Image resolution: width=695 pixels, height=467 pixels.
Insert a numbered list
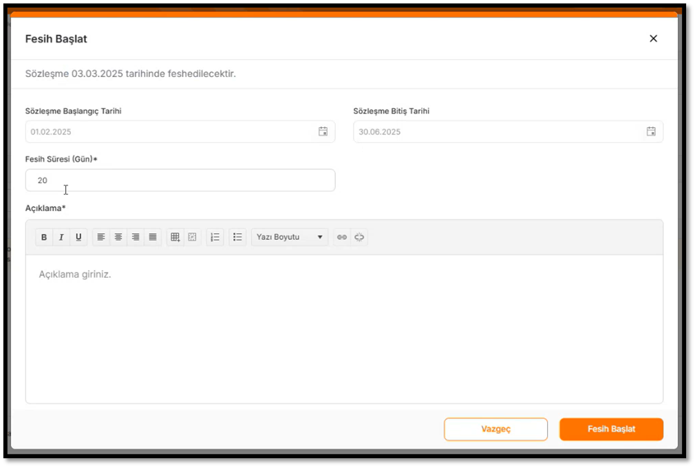click(215, 237)
